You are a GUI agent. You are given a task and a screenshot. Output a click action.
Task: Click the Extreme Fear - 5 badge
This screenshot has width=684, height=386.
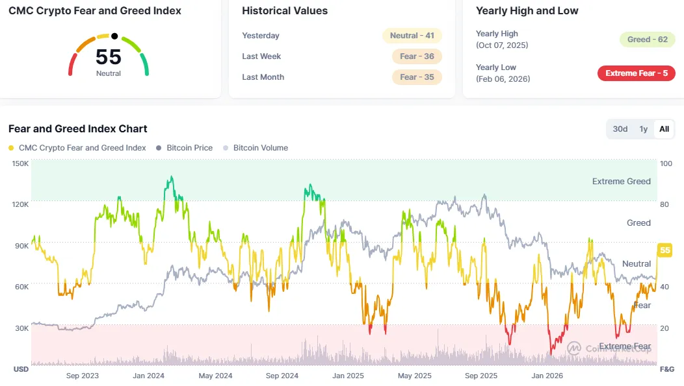click(637, 73)
